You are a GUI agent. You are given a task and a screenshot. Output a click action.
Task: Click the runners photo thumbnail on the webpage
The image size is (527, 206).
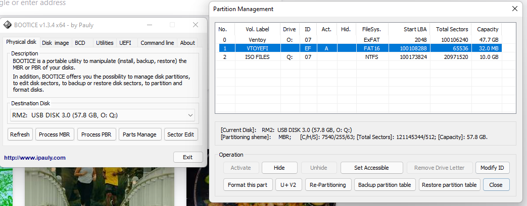pyautogui.click(x=100, y=186)
